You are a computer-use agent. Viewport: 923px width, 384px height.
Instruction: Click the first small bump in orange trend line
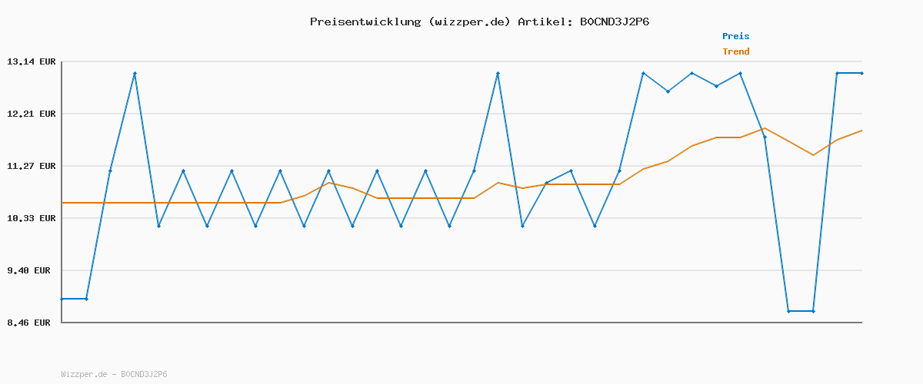pos(328,183)
